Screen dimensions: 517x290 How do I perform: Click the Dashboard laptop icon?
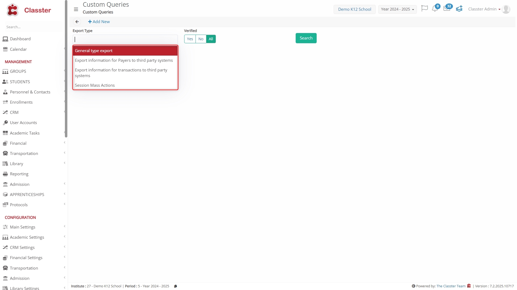coord(5,39)
